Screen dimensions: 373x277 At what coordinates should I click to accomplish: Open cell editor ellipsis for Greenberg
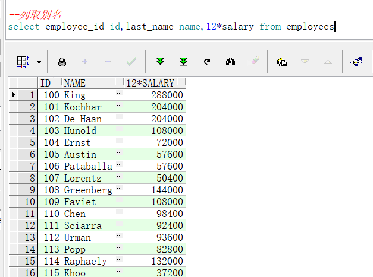(120, 188)
